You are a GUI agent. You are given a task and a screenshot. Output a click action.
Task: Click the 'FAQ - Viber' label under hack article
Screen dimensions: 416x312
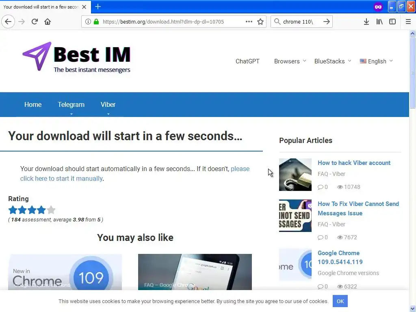tap(331, 174)
